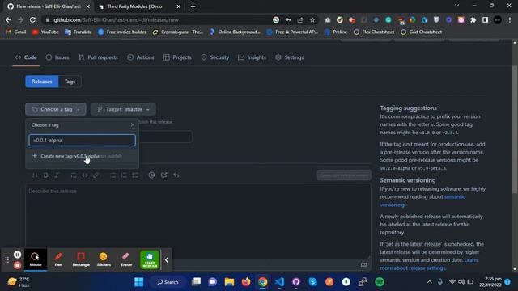Click the tag name input field
Screen dimensions: 518x291
point(82,140)
